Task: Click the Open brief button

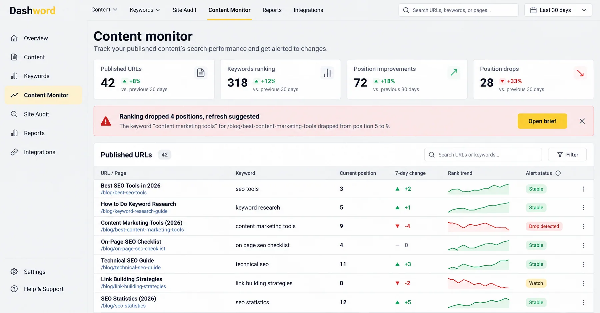Action: pos(542,121)
